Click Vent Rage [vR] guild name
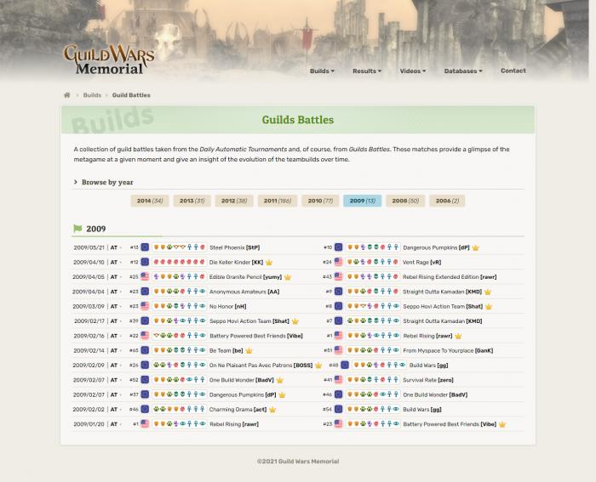The image size is (596, 482). [x=422, y=263]
